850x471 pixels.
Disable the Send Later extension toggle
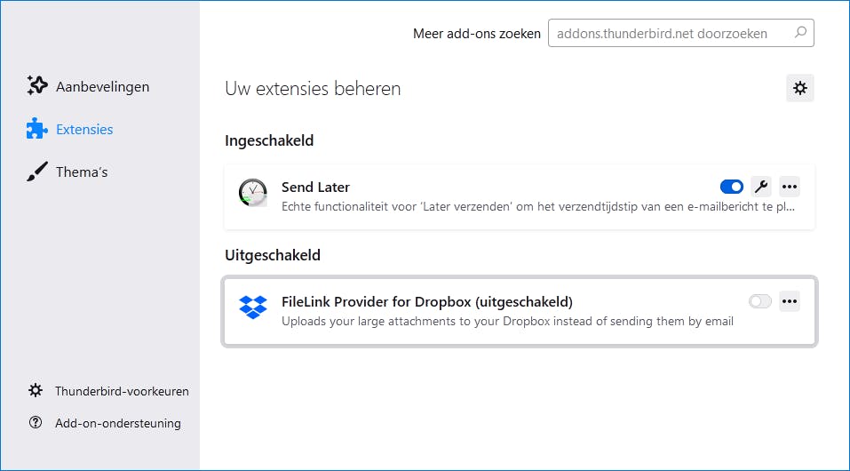point(732,187)
